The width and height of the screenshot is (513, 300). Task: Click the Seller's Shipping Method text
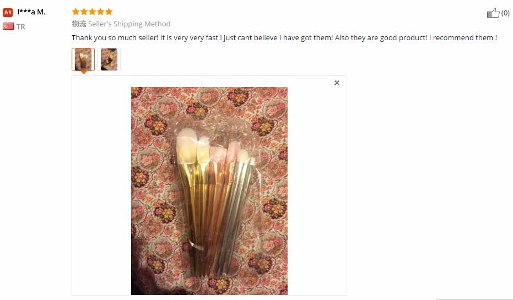tap(129, 24)
